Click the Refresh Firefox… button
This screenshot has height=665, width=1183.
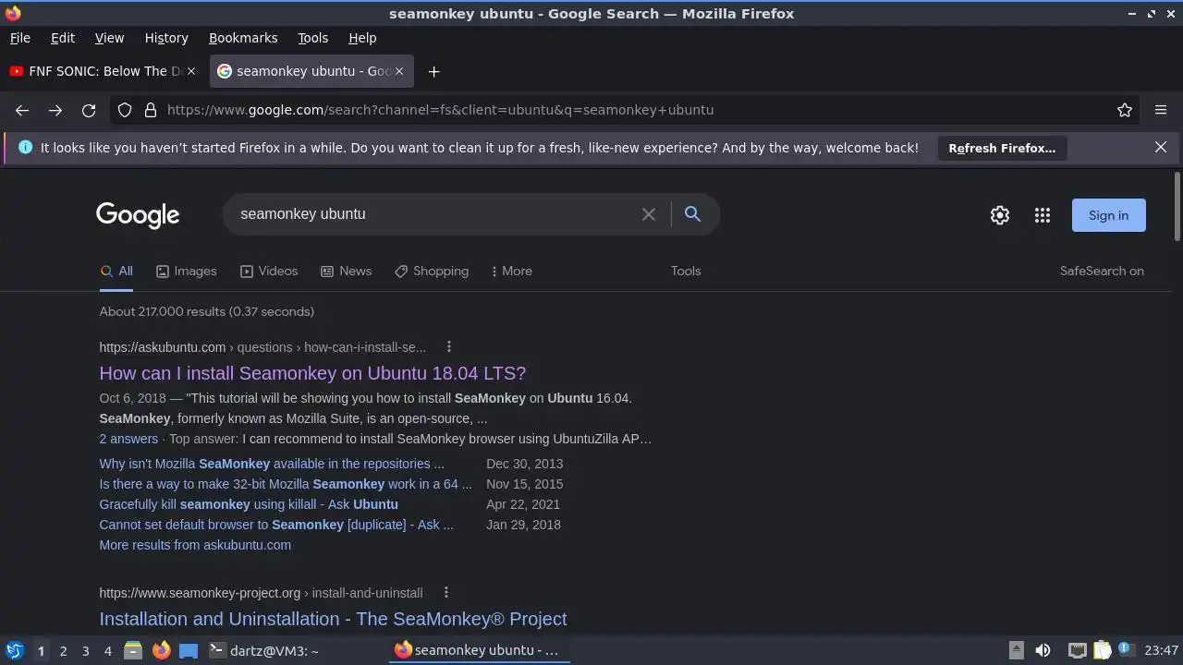tap(1002, 148)
